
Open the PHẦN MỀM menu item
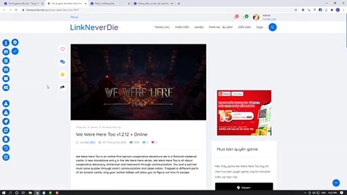182,27
